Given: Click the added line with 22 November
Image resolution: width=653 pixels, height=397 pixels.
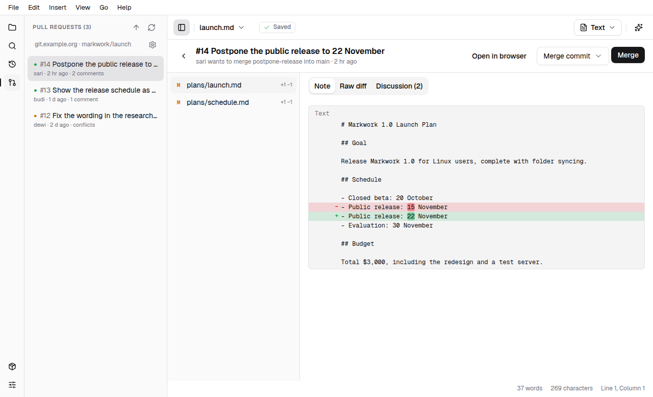Looking at the screenshot, I should [476, 216].
